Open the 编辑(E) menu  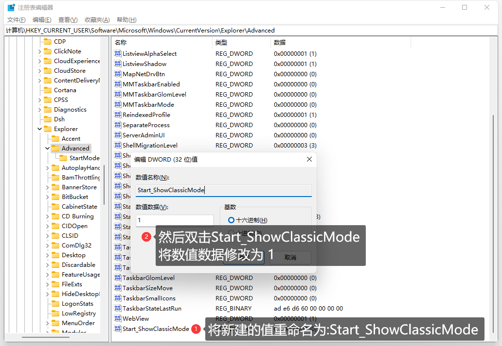[x=42, y=20]
